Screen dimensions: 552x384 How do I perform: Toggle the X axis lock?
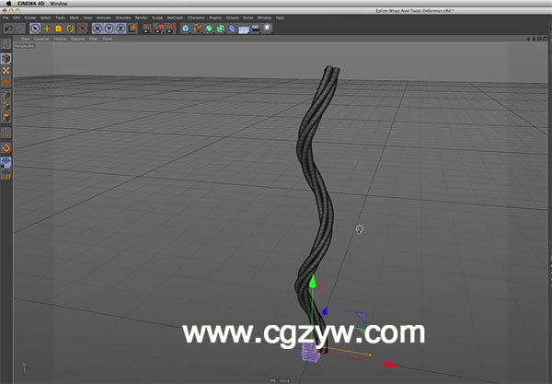(x=98, y=29)
